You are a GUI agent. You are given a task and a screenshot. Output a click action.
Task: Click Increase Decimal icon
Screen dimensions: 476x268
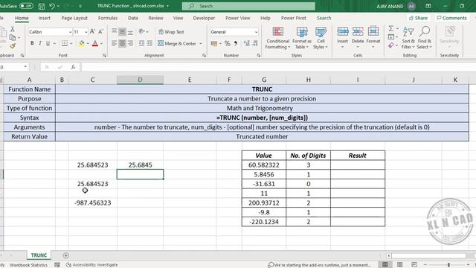coord(246,44)
